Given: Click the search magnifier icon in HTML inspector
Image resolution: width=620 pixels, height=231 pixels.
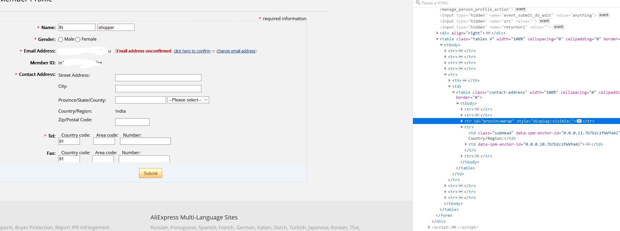Looking at the screenshot, I should pyautogui.click(x=418, y=3).
